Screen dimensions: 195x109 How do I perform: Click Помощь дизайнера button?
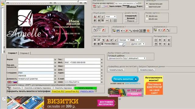(x=129, y=6)
